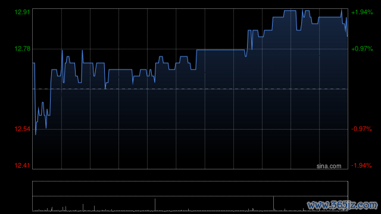This screenshot has height=214, width=381.
Task: Click the tall volume bar near the right side
Action: (x=274, y=203)
